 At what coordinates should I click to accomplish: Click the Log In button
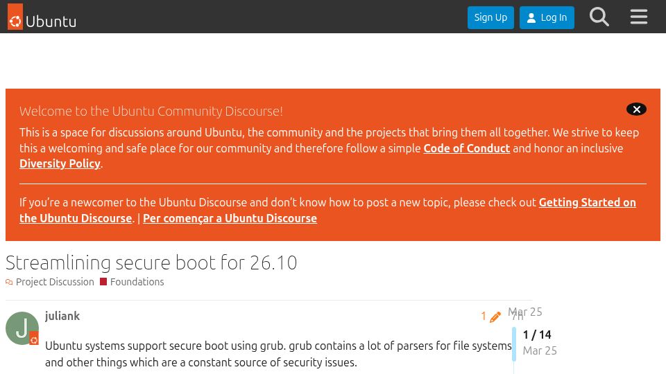pos(547,17)
